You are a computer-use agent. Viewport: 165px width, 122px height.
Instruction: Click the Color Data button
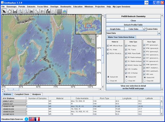coord(133,29)
